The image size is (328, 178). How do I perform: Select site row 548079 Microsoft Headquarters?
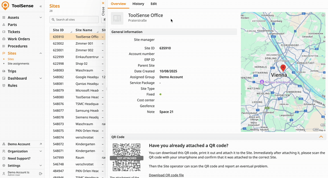click(x=77, y=90)
